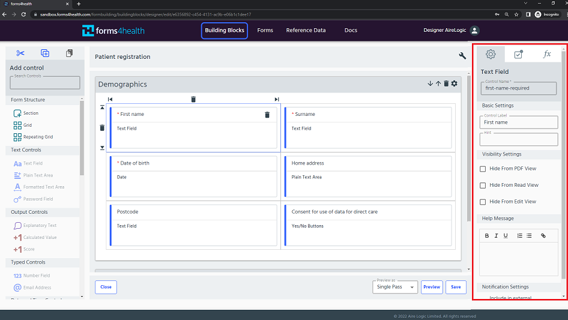Click the Close button
Screen dimensions: 568x320
[x=106, y=287]
